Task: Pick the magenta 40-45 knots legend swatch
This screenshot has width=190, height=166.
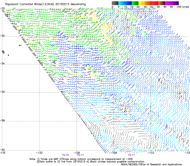Action: click(x=168, y=3)
